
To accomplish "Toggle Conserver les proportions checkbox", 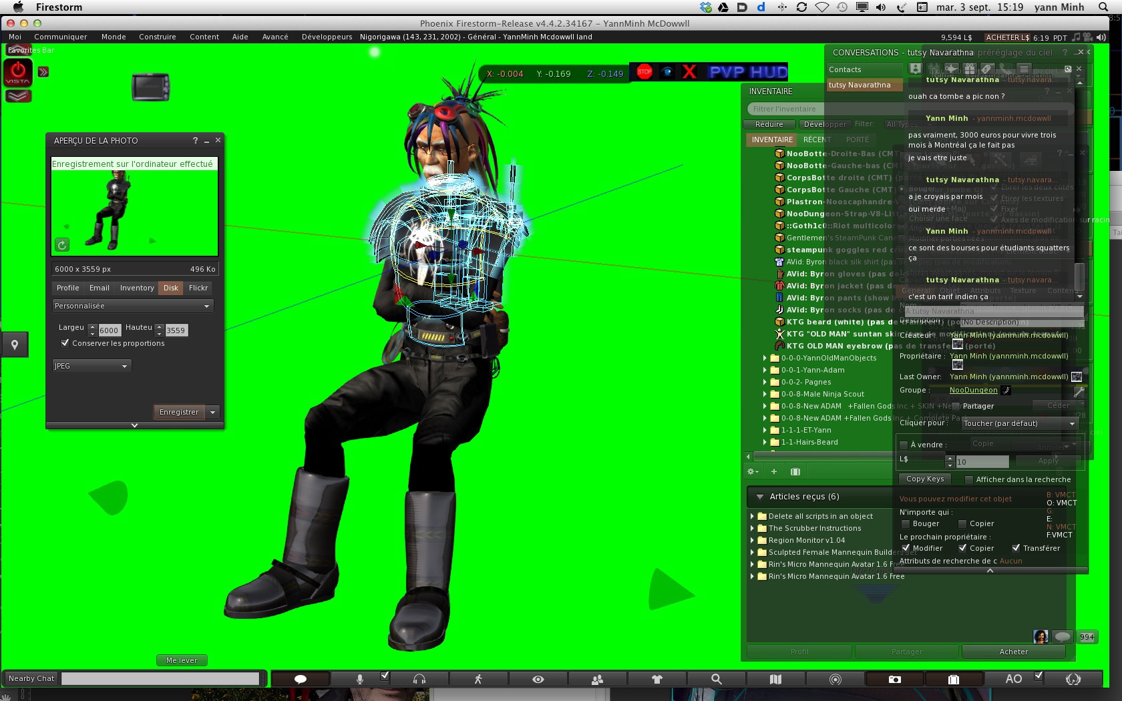I will click(x=65, y=343).
